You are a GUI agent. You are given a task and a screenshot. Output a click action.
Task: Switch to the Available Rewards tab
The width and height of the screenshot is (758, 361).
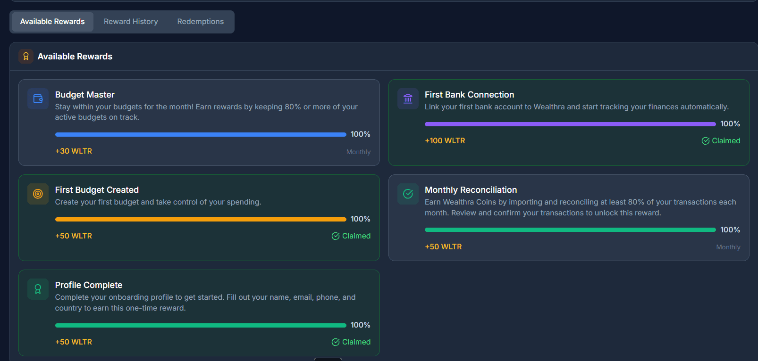[52, 22]
